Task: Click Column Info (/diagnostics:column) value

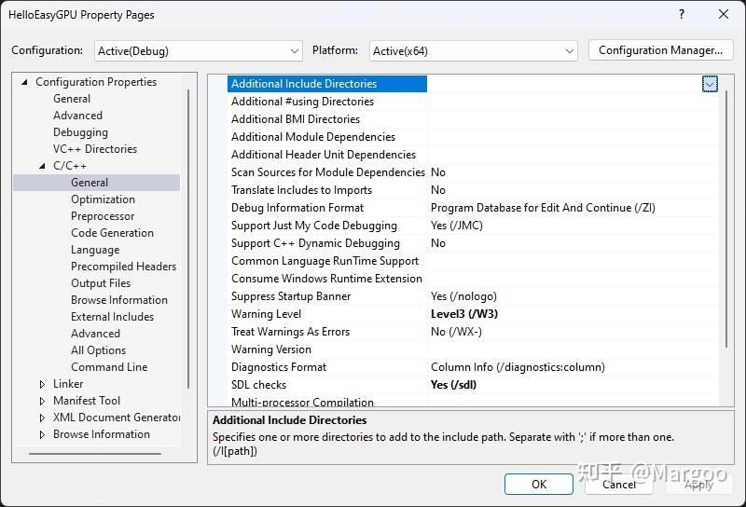Action: pyautogui.click(x=518, y=367)
